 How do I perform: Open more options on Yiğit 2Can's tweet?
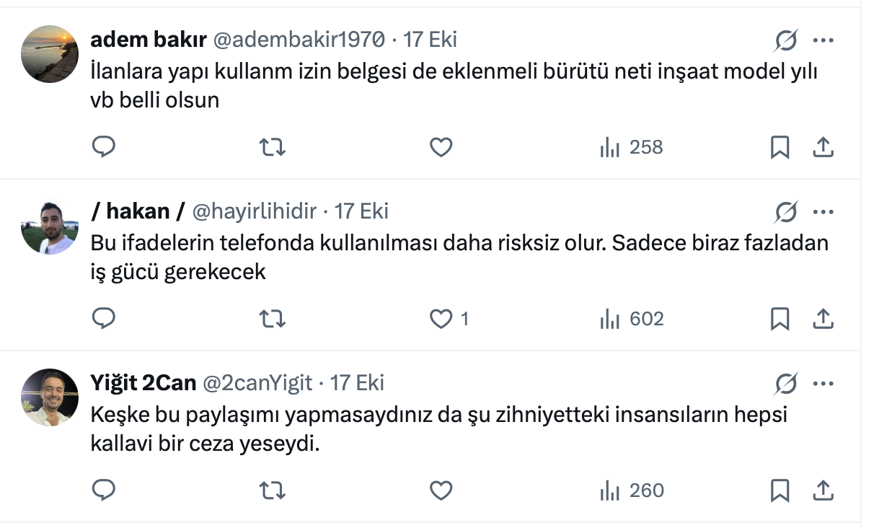(823, 384)
